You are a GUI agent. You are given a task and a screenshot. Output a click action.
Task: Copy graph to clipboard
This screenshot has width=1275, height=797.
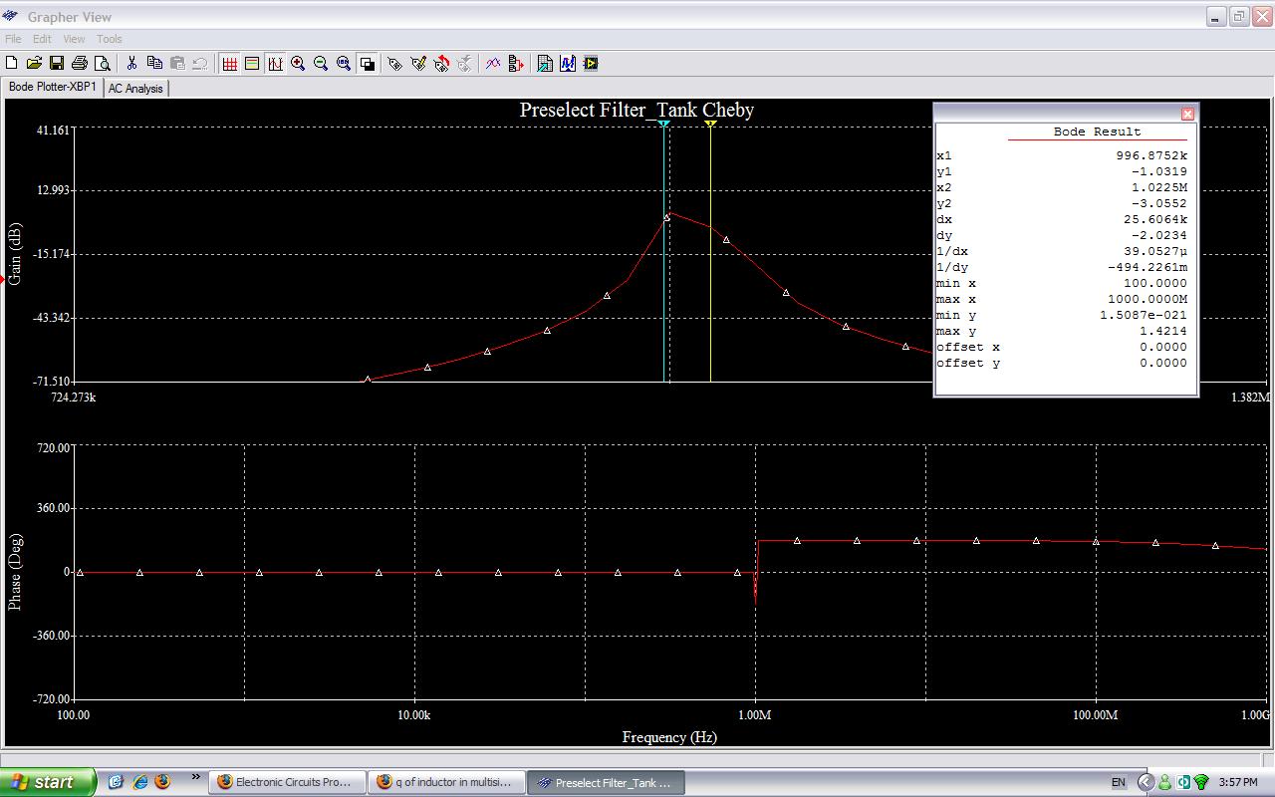point(154,64)
